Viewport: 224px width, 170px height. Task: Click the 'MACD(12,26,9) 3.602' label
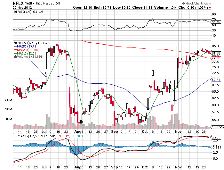tap(37, 136)
